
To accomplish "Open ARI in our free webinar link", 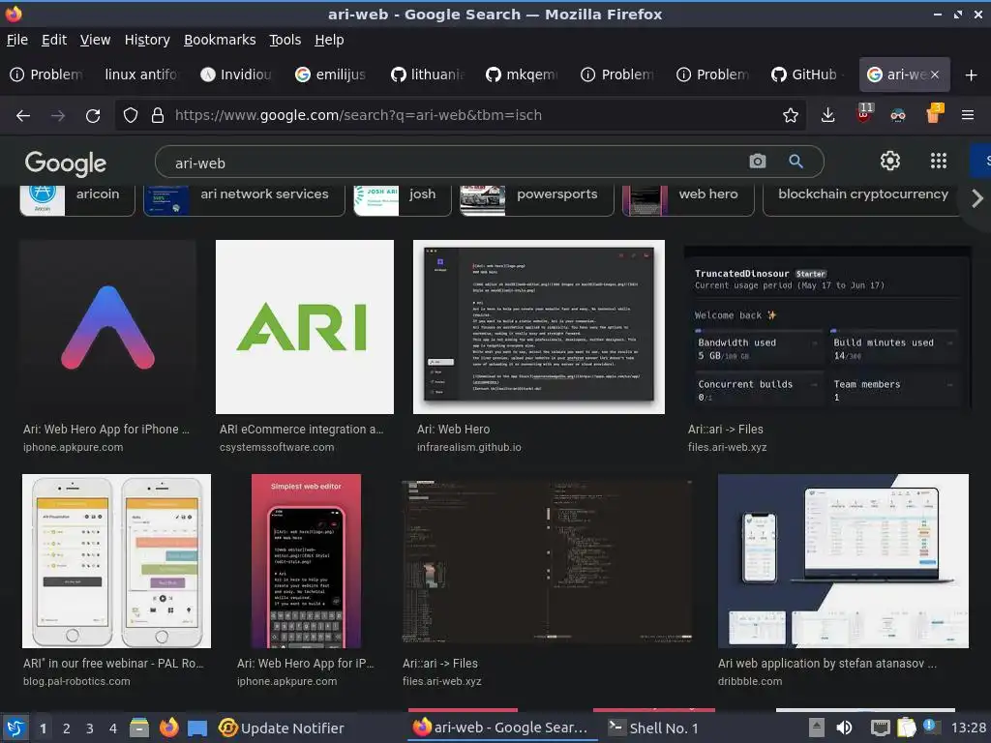I will click(x=114, y=671).
